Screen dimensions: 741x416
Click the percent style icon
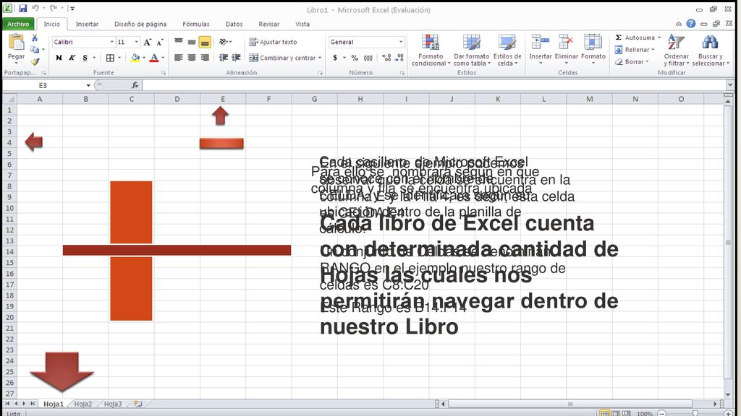coord(355,58)
